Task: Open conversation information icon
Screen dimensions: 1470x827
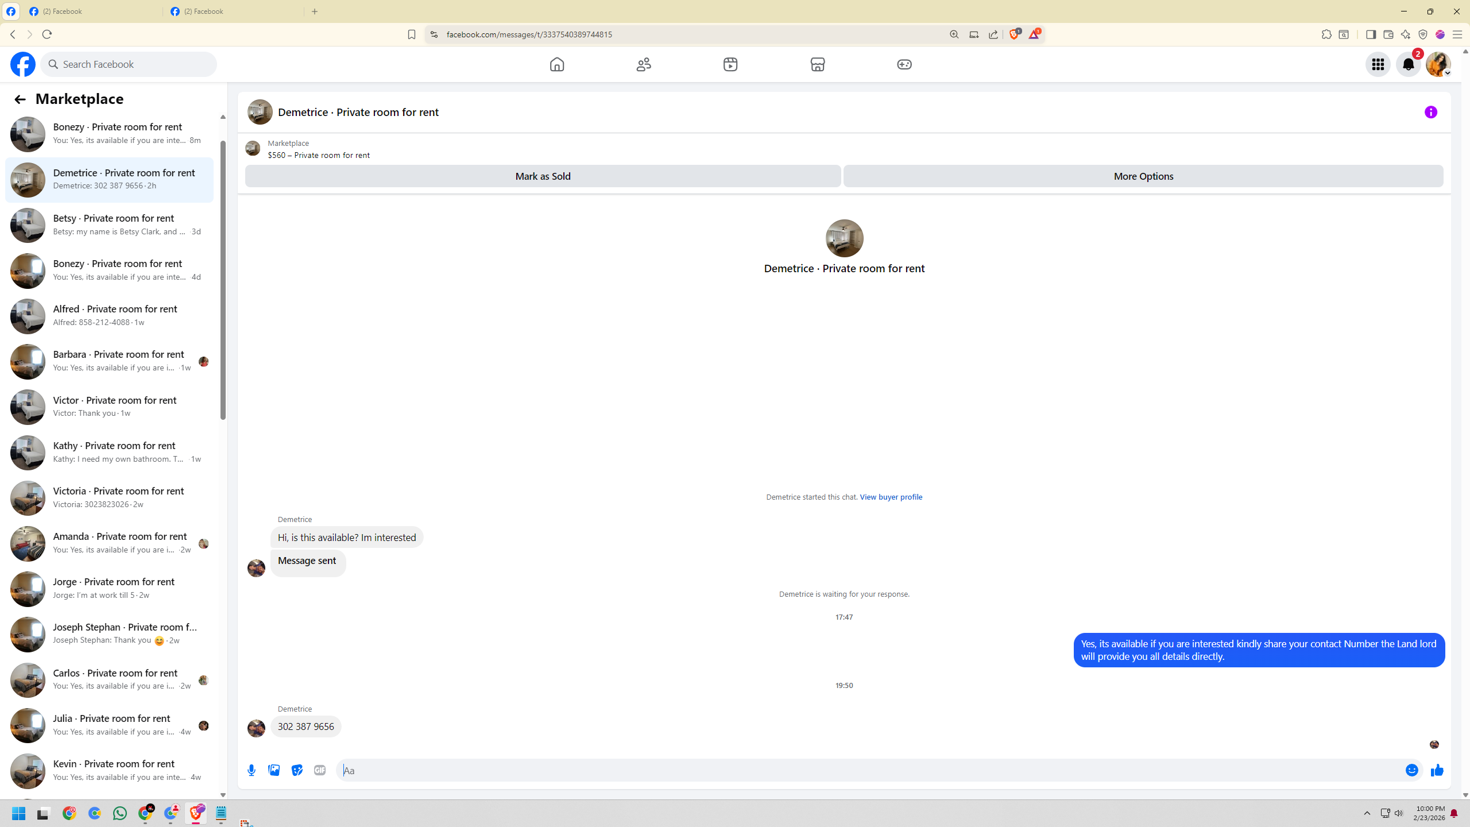Action: click(1430, 112)
